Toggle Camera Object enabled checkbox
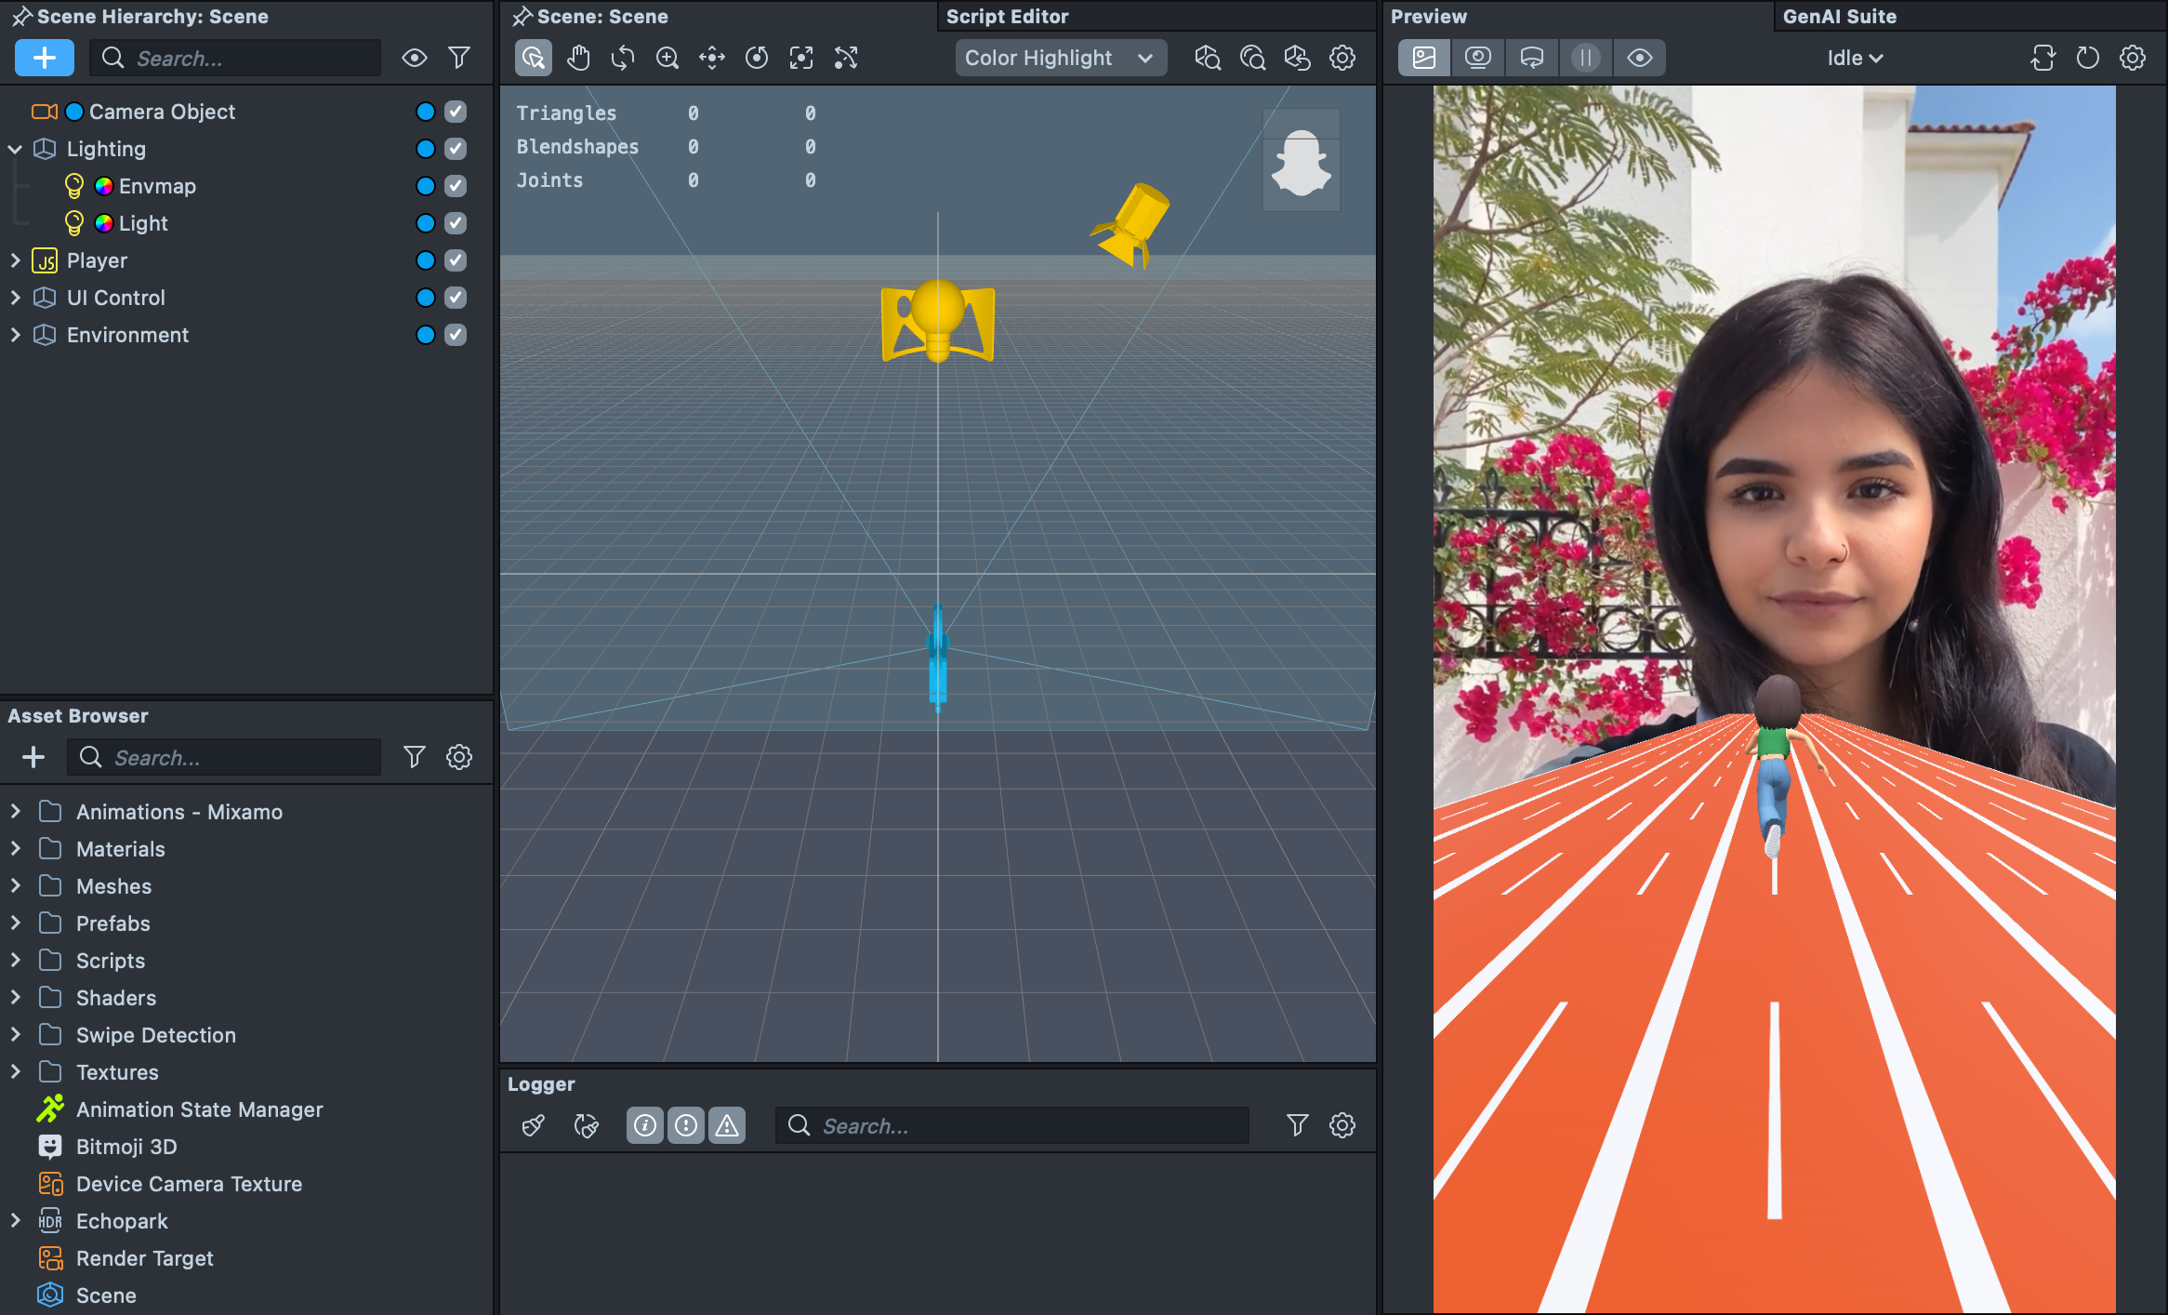Screen dimensions: 2168x1315 tap(456, 112)
